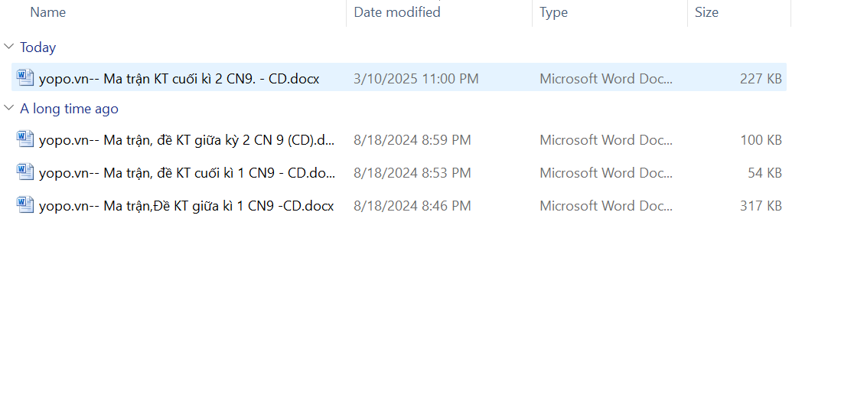841x405 pixels.
Task: Click the 8/18/2024 8:53 PM date cell
Action: pos(412,173)
